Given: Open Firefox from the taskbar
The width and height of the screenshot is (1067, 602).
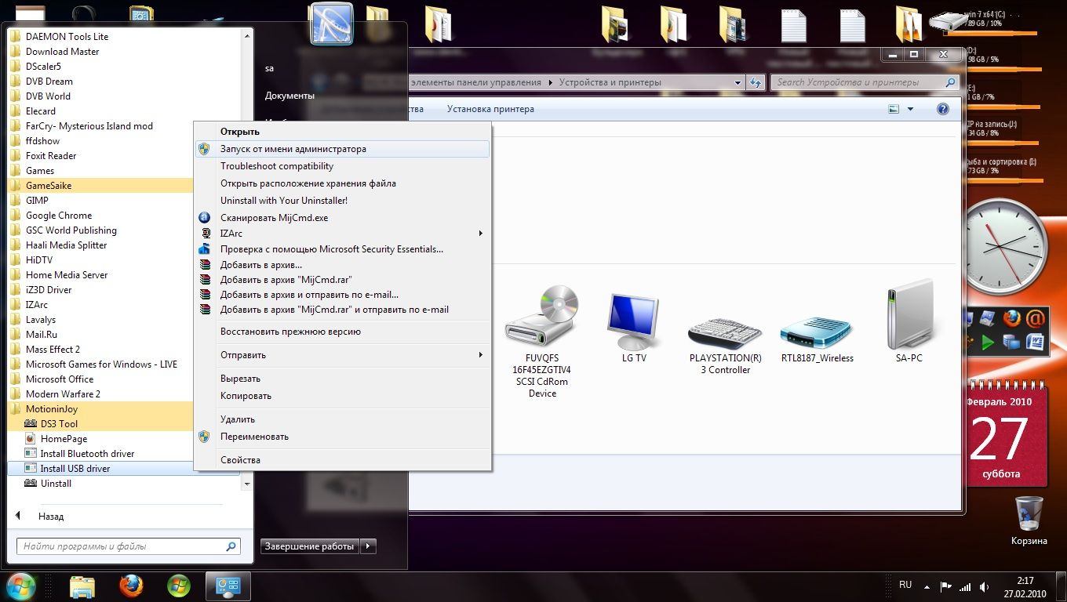Looking at the screenshot, I should 131,586.
